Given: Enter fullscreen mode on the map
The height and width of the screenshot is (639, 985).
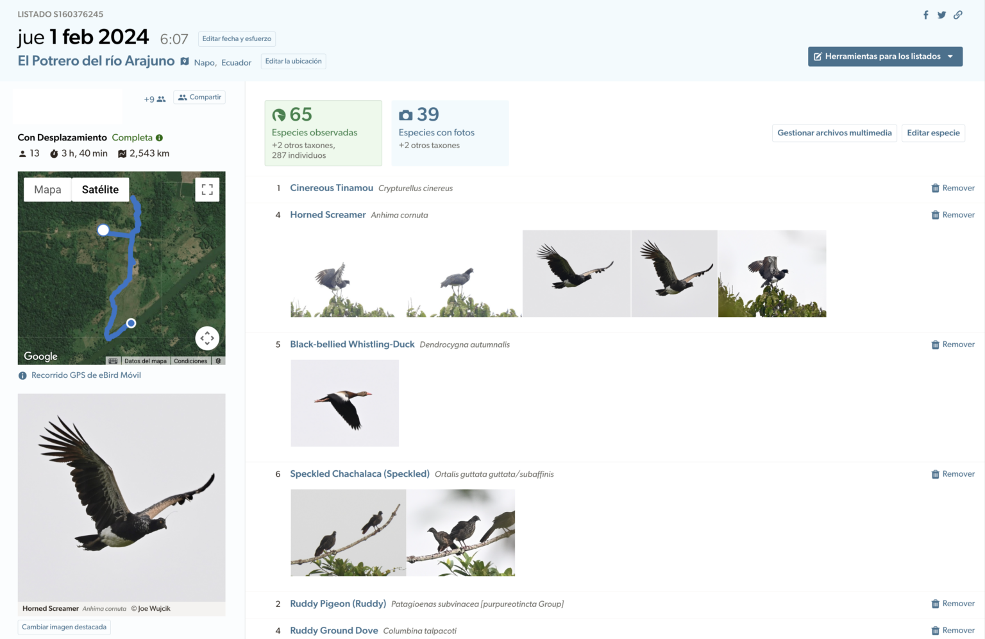Looking at the screenshot, I should pos(207,189).
